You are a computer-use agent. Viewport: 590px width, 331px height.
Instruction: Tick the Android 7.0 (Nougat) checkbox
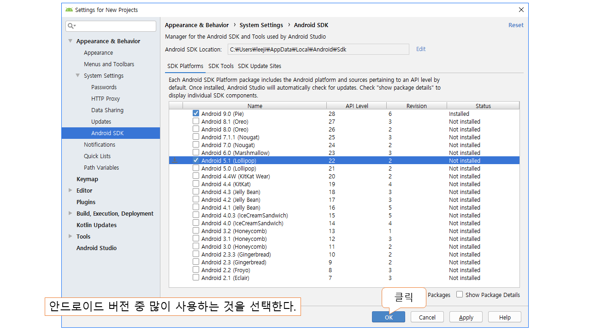(x=196, y=145)
